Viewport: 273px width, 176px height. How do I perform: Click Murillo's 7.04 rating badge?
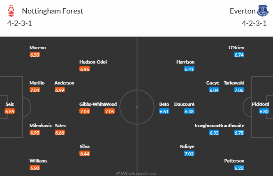click(35, 90)
